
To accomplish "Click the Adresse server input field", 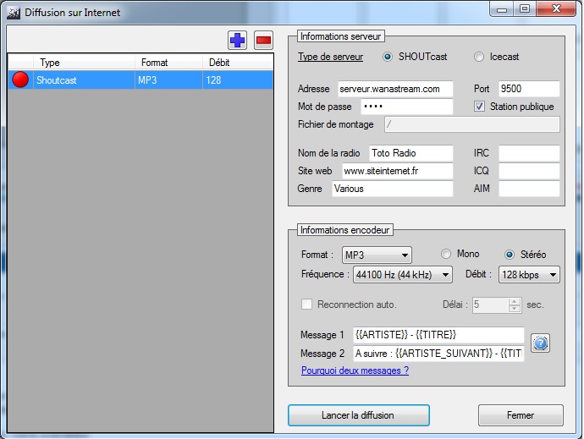I will coord(394,89).
